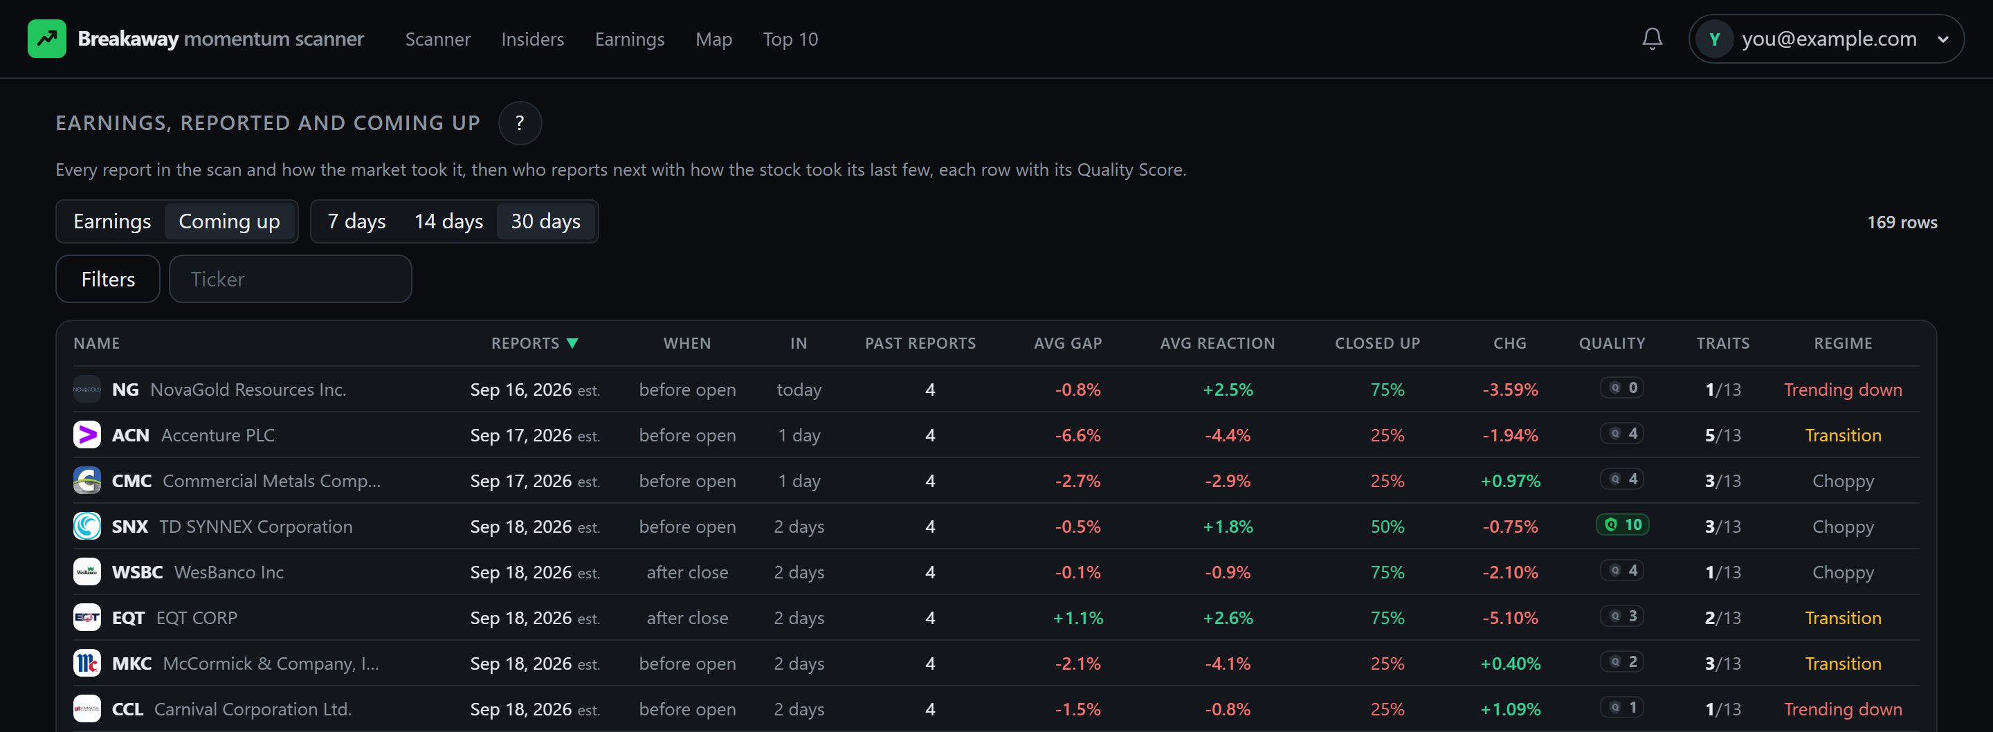The height and width of the screenshot is (732, 1993).
Task: Sort by AVG REACTION column header
Action: [1217, 344]
